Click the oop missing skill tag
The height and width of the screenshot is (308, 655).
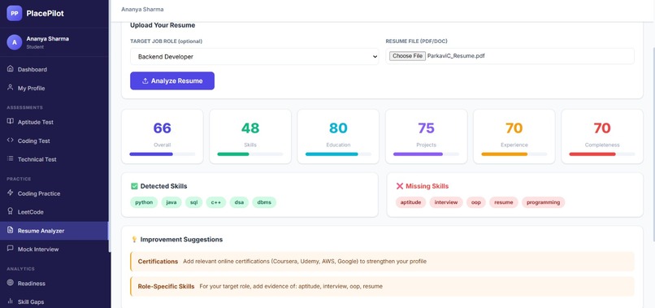click(x=475, y=202)
